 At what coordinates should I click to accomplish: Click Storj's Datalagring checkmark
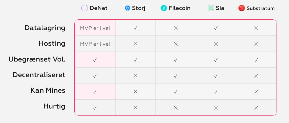[135, 28]
